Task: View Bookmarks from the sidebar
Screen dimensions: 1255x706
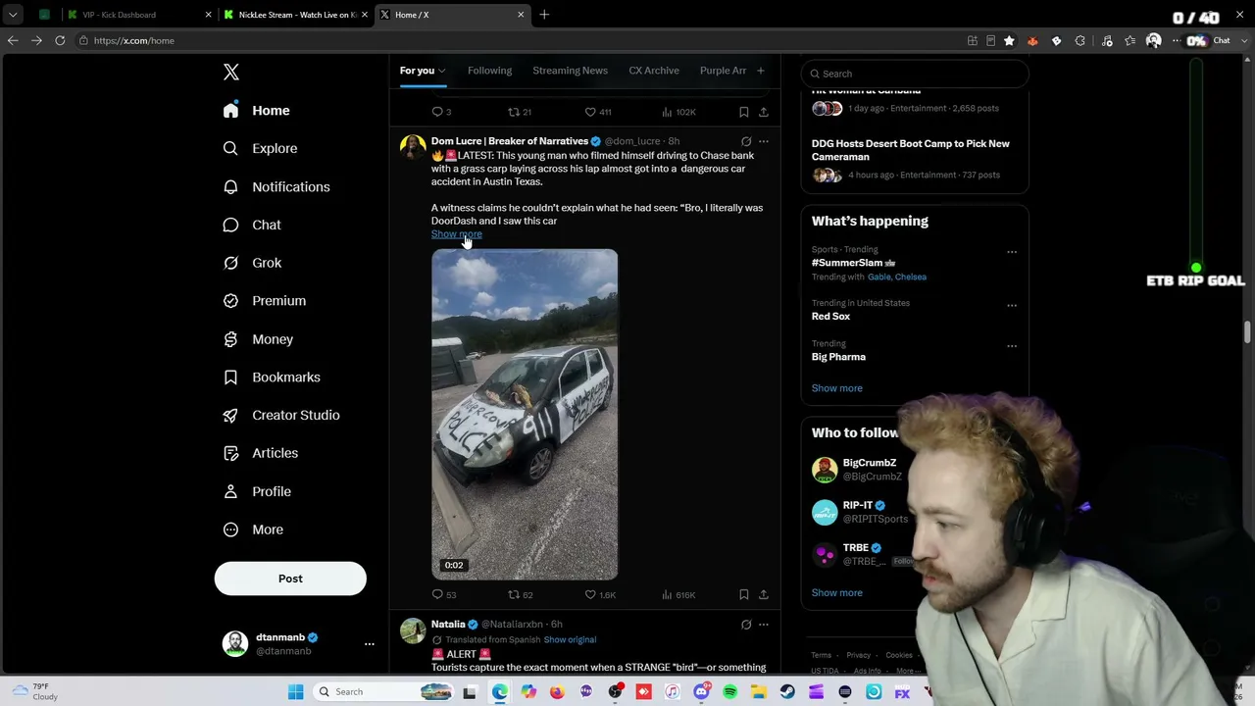Action: pyautogui.click(x=271, y=378)
